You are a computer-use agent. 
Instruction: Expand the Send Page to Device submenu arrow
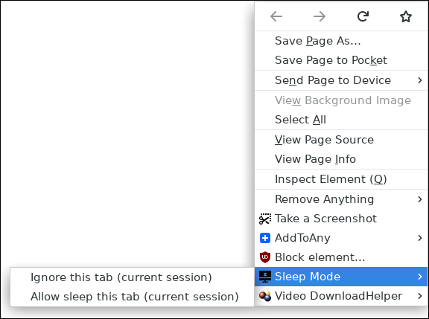[x=420, y=80]
